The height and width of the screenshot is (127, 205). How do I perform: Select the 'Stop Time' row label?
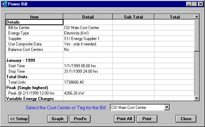pyautogui.click(x=16, y=71)
